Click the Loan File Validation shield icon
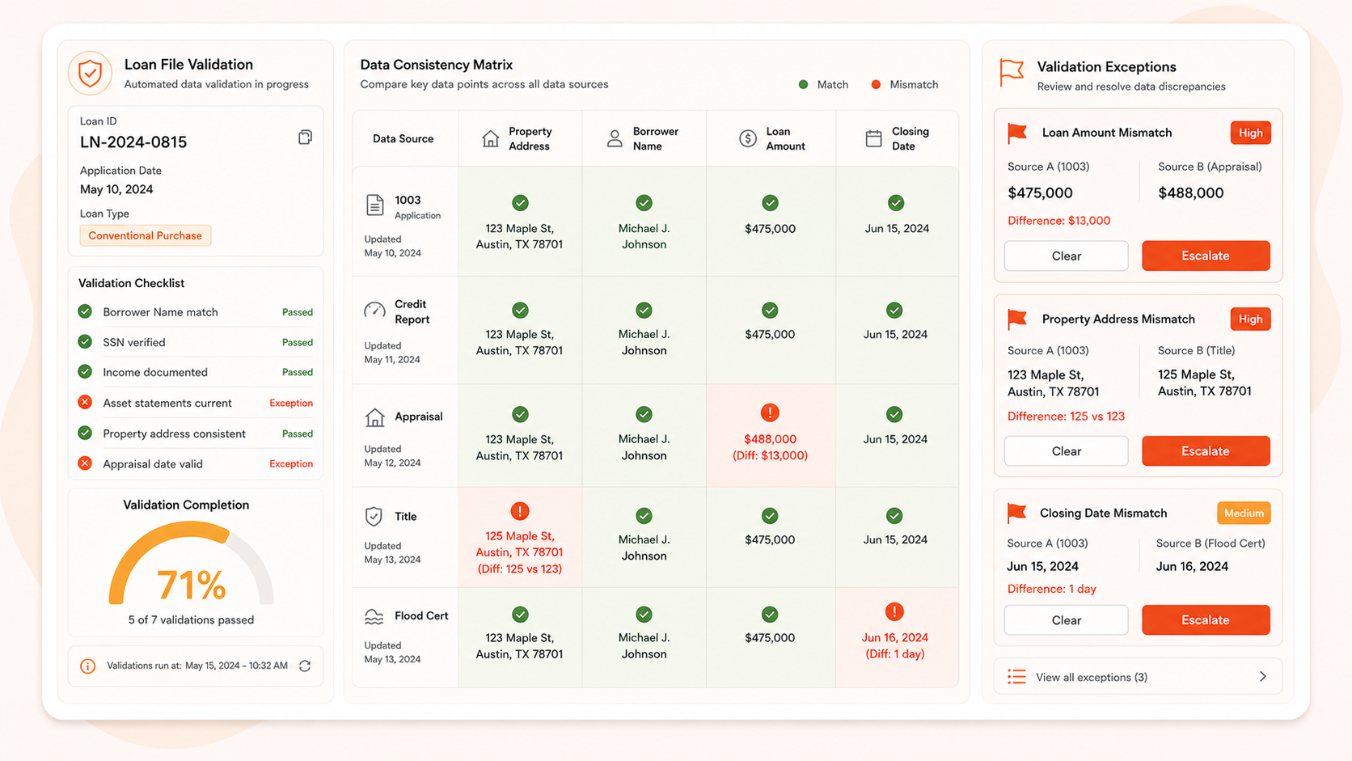1352x761 pixels. (x=90, y=74)
